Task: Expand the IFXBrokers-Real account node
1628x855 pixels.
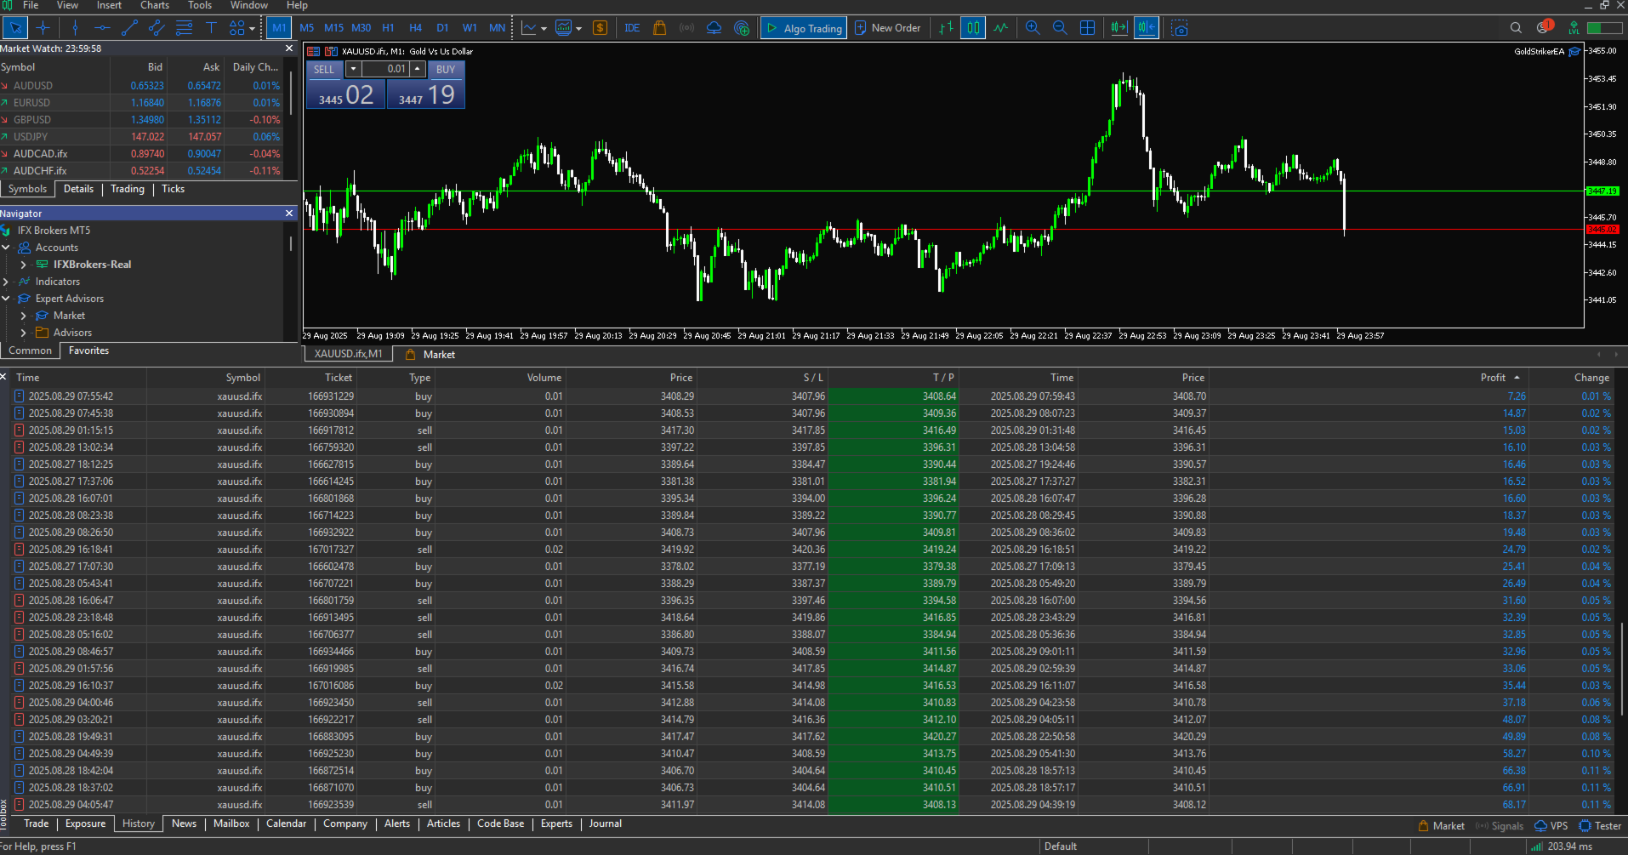Action: (23, 265)
